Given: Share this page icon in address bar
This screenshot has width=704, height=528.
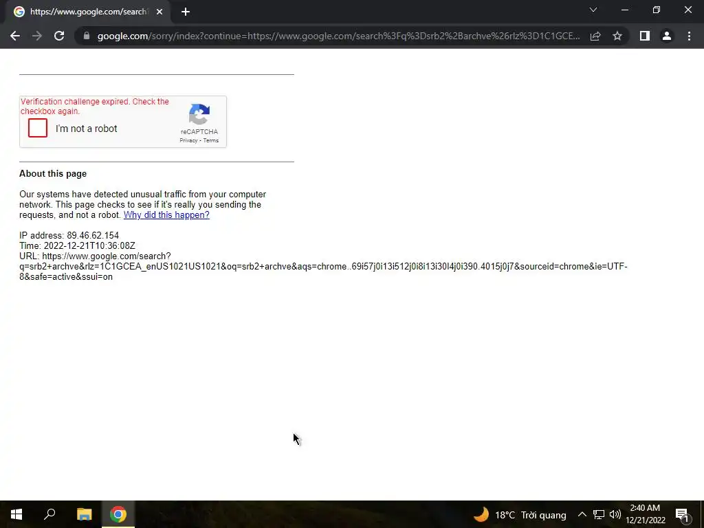Looking at the screenshot, I should coord(595,36).
